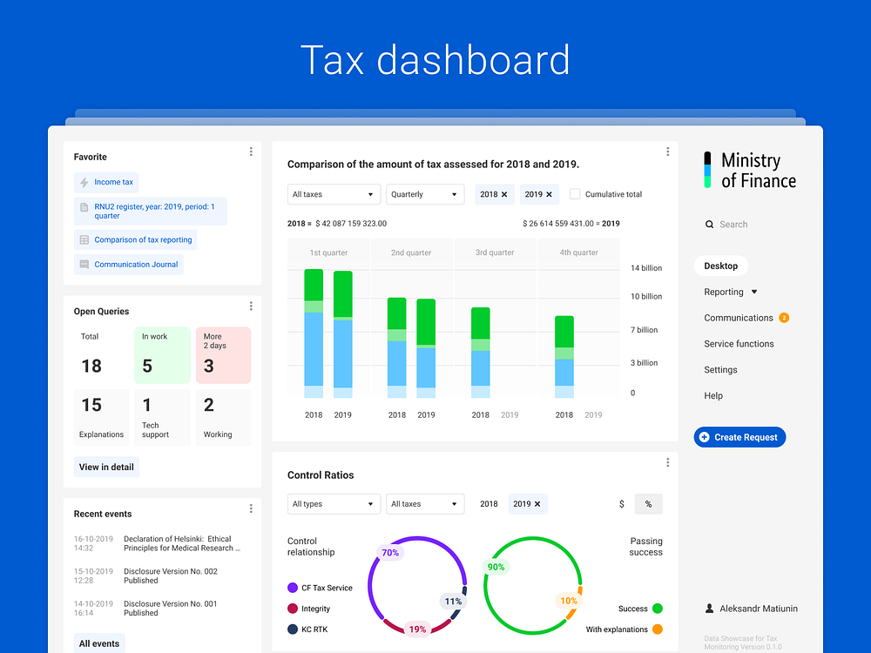Open the tax comparison chart three-dot menu
The width and height of the screenshot is (871, 653).
[x=668, y=151]
